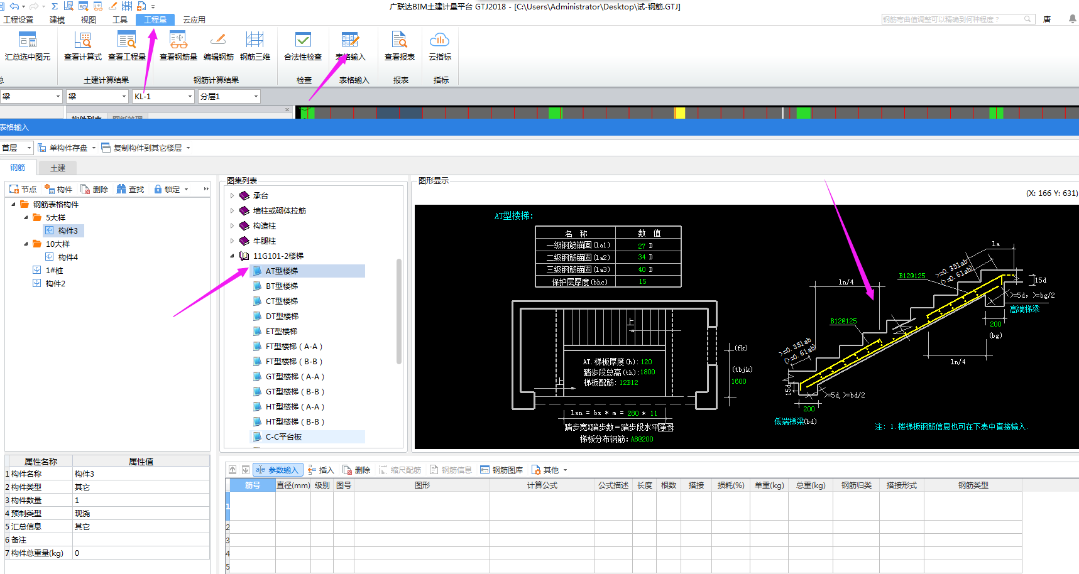Collapse 钢筋表格构件 tree root
This screenshot has height=574, width=1079.
pyautogui.click(x=13, y=204)
